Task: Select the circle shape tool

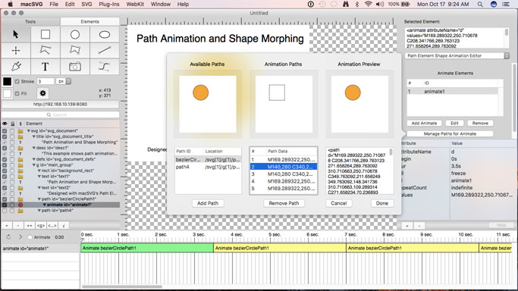Action: pyautogui.click(x=75, y=34)
